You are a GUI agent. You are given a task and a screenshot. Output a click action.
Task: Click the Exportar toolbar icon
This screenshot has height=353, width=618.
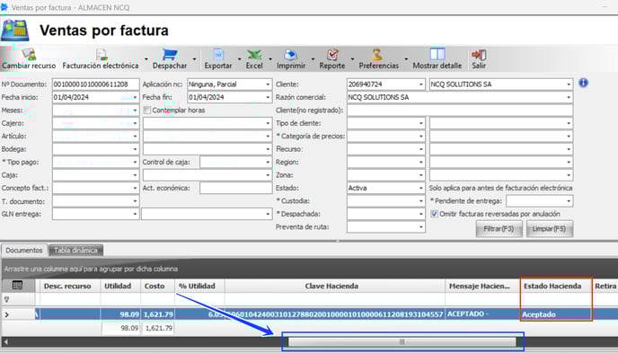[218, 55]
